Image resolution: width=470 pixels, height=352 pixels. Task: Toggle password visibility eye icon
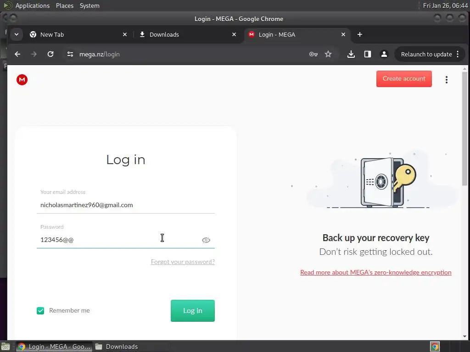206,240
